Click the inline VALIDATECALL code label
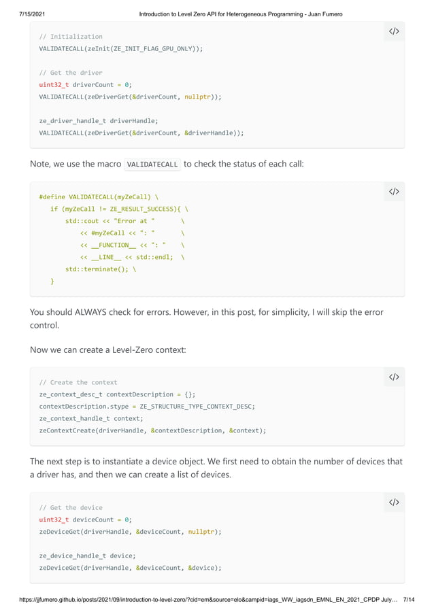Image resolution: width=434 pixels, height=614 pixels. 152,165
